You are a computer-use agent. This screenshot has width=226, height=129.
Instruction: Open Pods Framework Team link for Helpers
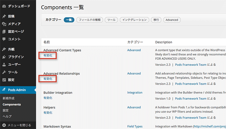point(191,118)
